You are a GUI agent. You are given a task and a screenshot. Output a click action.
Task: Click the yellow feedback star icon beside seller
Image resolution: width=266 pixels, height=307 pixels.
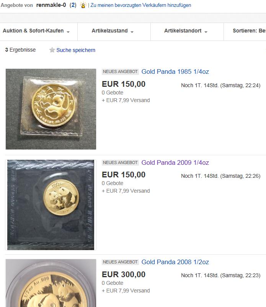[83, 5]
